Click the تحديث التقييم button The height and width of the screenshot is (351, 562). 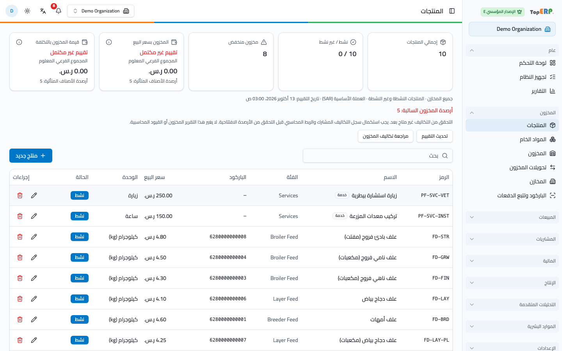pyautogui.click(x=435, y=136)
